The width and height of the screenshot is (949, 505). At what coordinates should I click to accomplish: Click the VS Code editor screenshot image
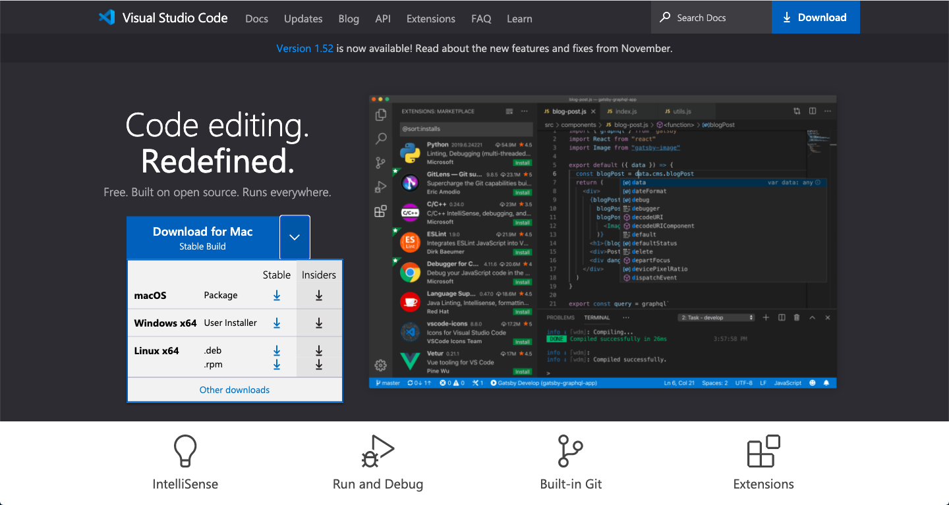602,242
